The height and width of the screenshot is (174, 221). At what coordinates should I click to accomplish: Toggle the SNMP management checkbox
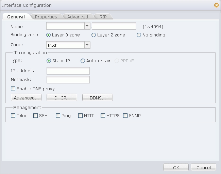click(x=125, y=116)
